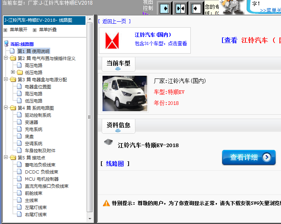Open the 线路图 link

pos(115,164)
